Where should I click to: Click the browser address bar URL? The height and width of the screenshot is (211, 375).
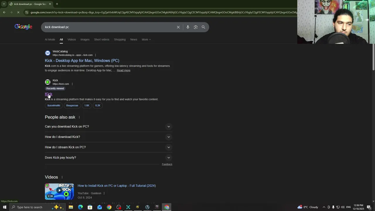click(x=163, y=12)
